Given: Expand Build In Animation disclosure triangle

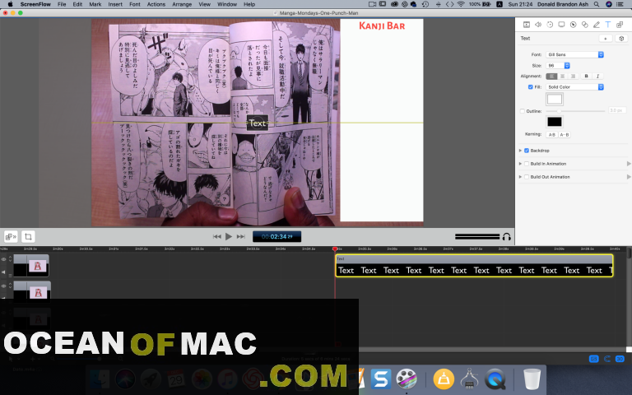Looking at the screenshot, I should 520,164.
